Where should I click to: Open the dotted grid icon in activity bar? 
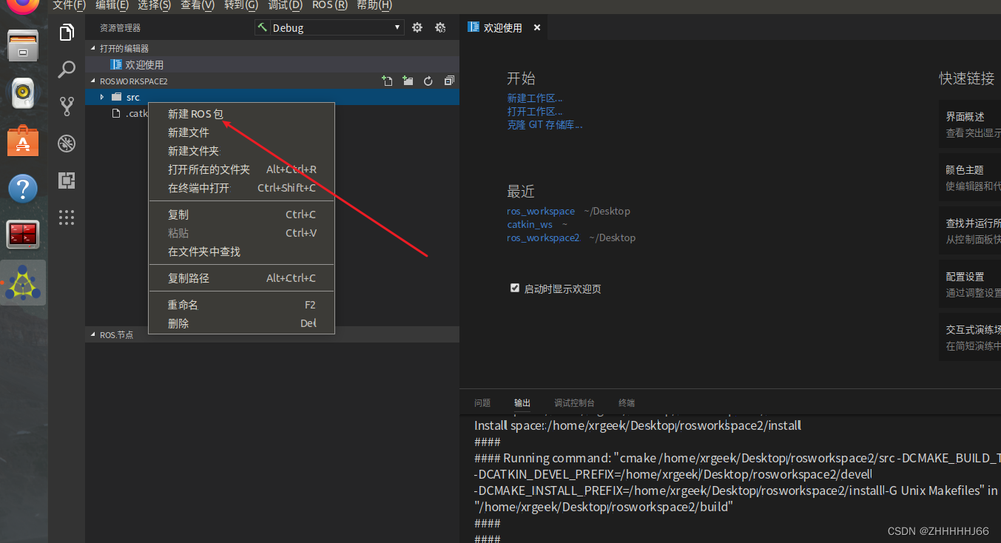click(67, 217)
